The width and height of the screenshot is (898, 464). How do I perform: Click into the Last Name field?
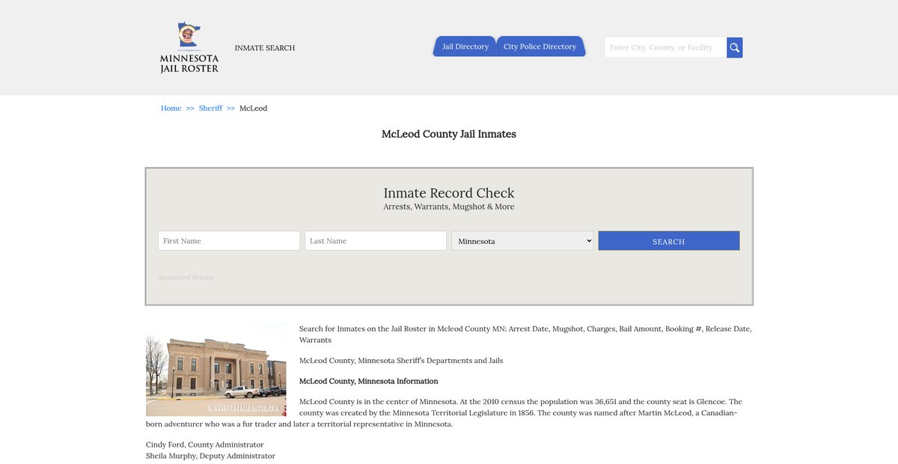[376, 241]
